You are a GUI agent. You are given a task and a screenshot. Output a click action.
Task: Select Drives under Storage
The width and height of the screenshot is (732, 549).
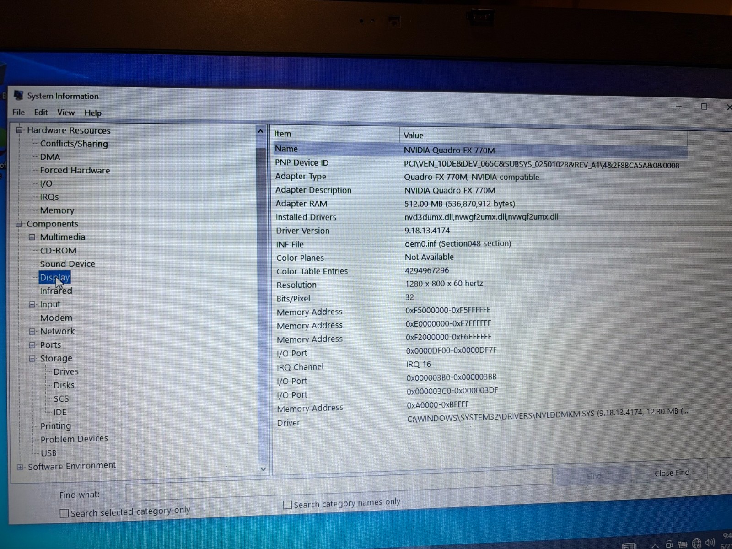pyautogui.click(x=66, y=371)
